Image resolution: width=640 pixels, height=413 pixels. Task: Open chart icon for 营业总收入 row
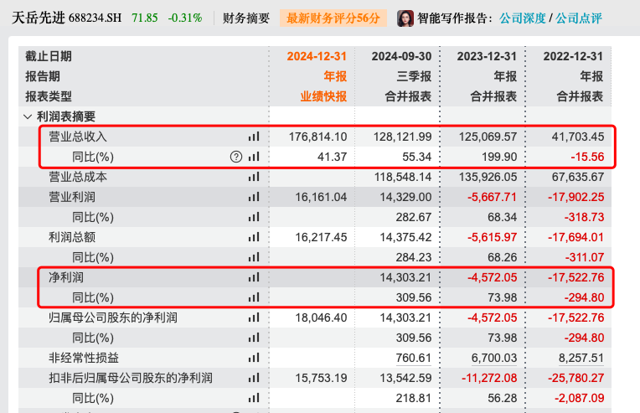click(254, 137)
